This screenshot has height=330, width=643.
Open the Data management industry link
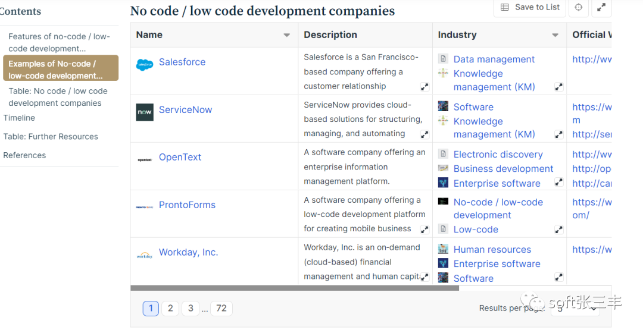[494, 59]
